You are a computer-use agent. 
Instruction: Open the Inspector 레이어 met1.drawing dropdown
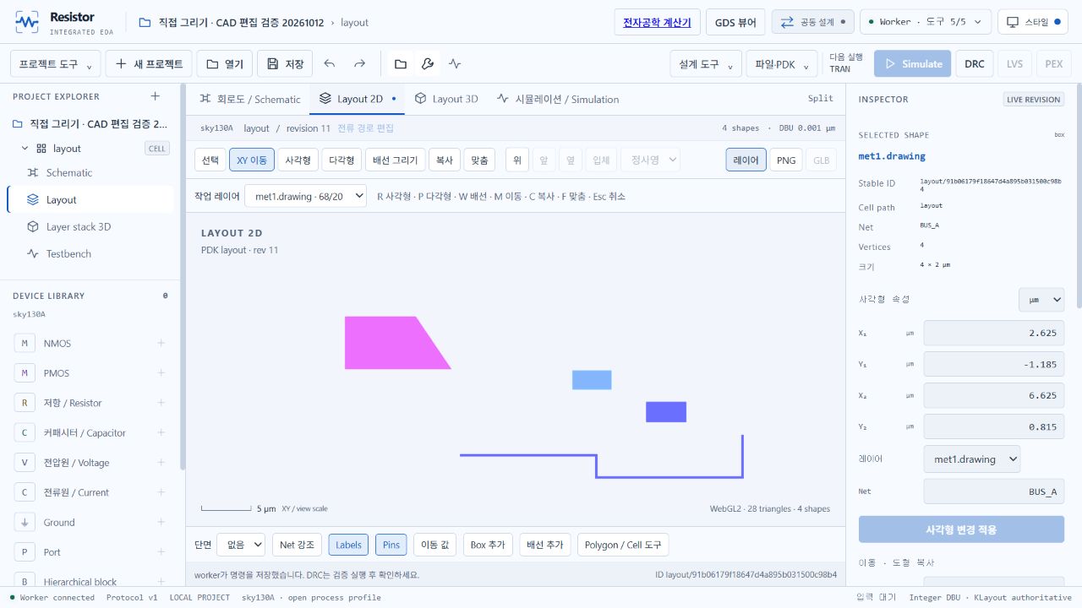click(x=972, y=459)
